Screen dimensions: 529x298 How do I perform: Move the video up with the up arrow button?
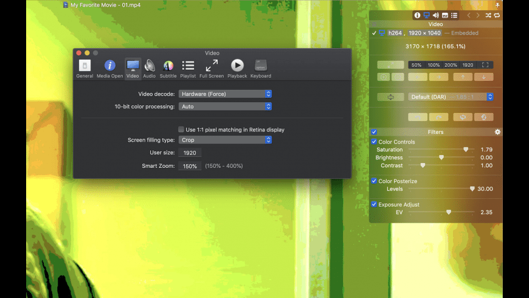[x=463, y=77]
